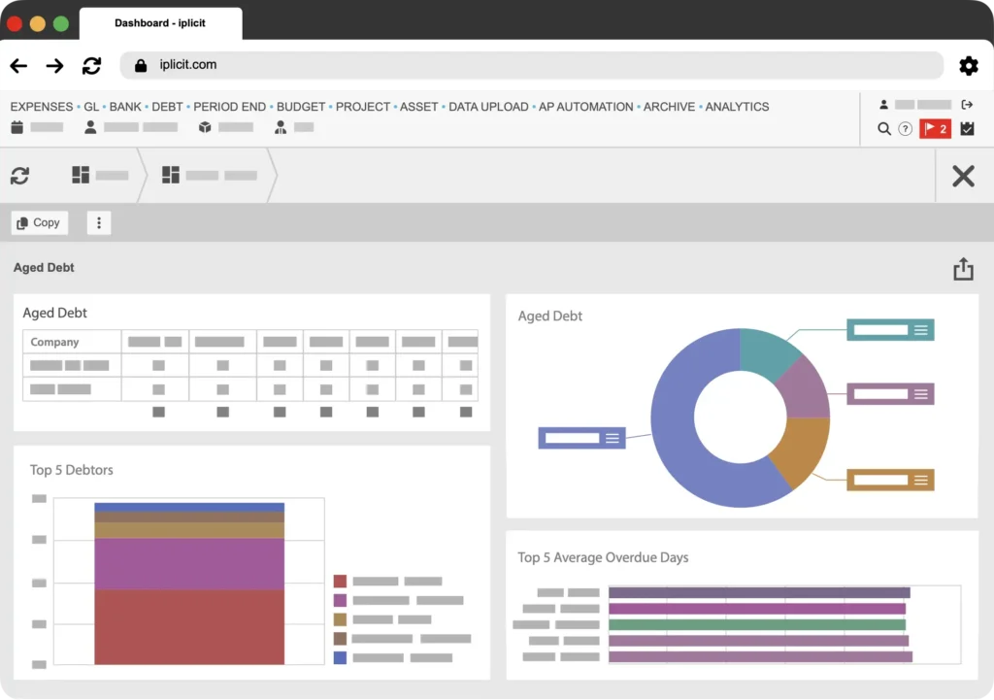Open the ANALYTICS menu
The image size is (994, 700).
(x=737, y=107)
